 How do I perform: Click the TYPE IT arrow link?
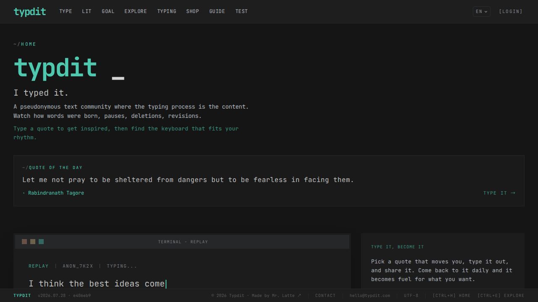tap(499, 193)
